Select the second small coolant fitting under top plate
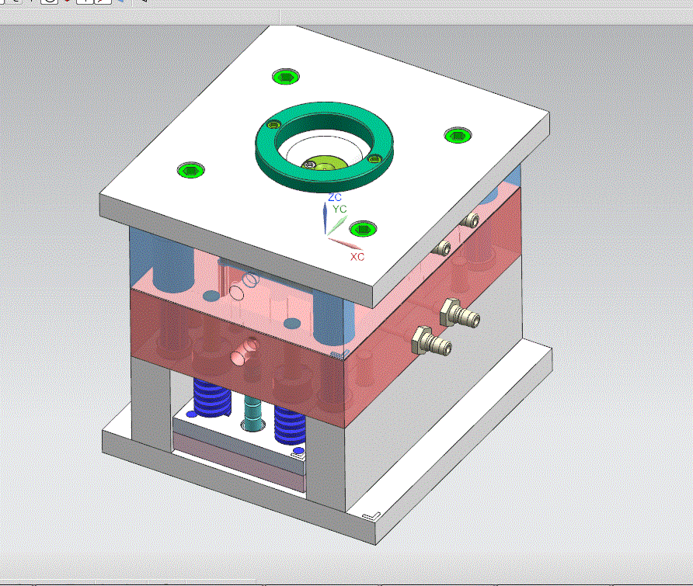693x586 pixels. click(x=441, y=248)
